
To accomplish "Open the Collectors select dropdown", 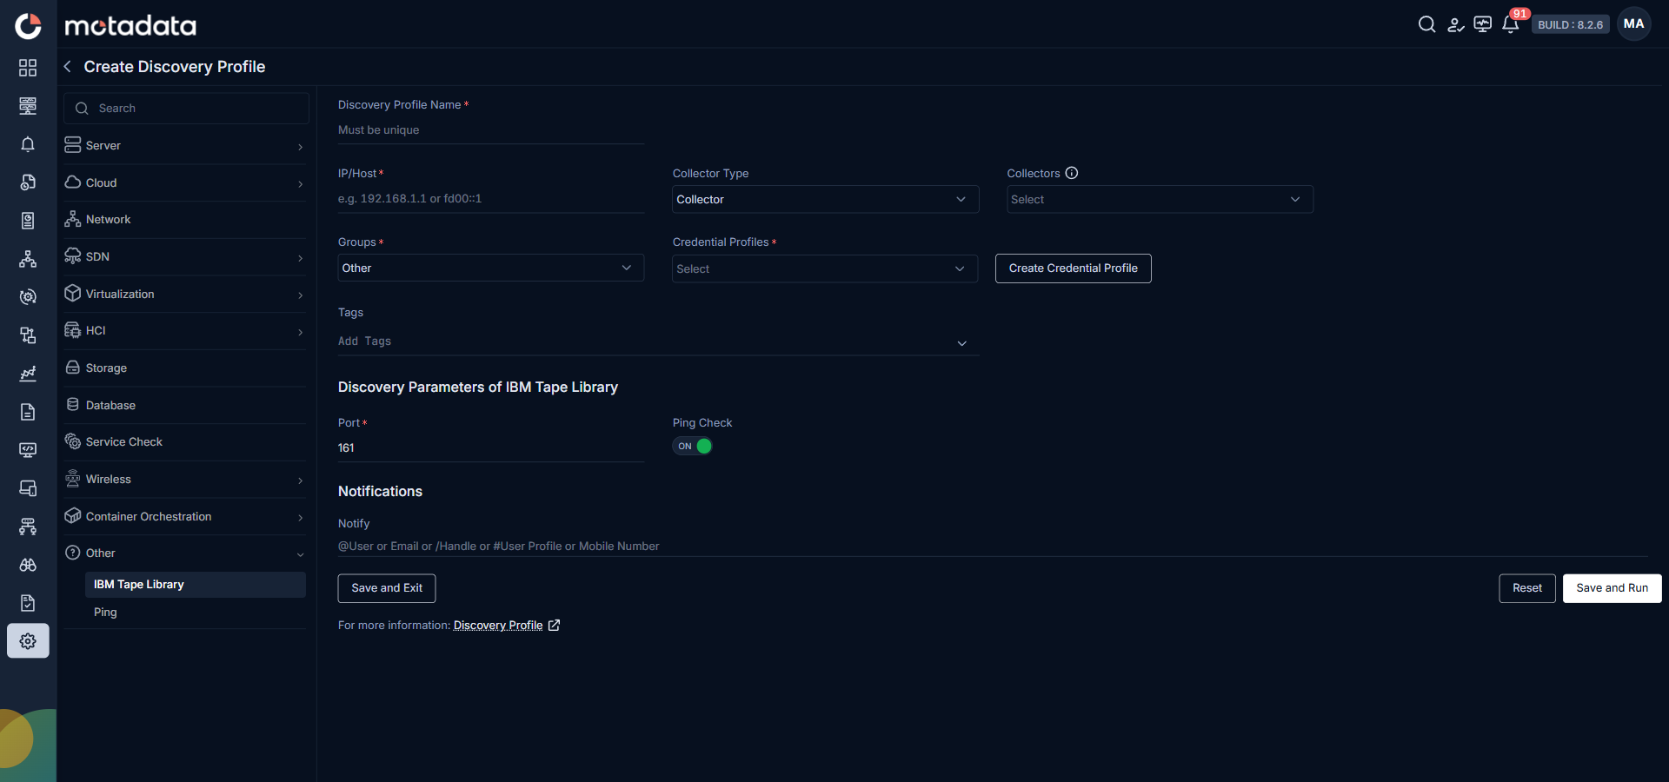I will point(1160,199).
